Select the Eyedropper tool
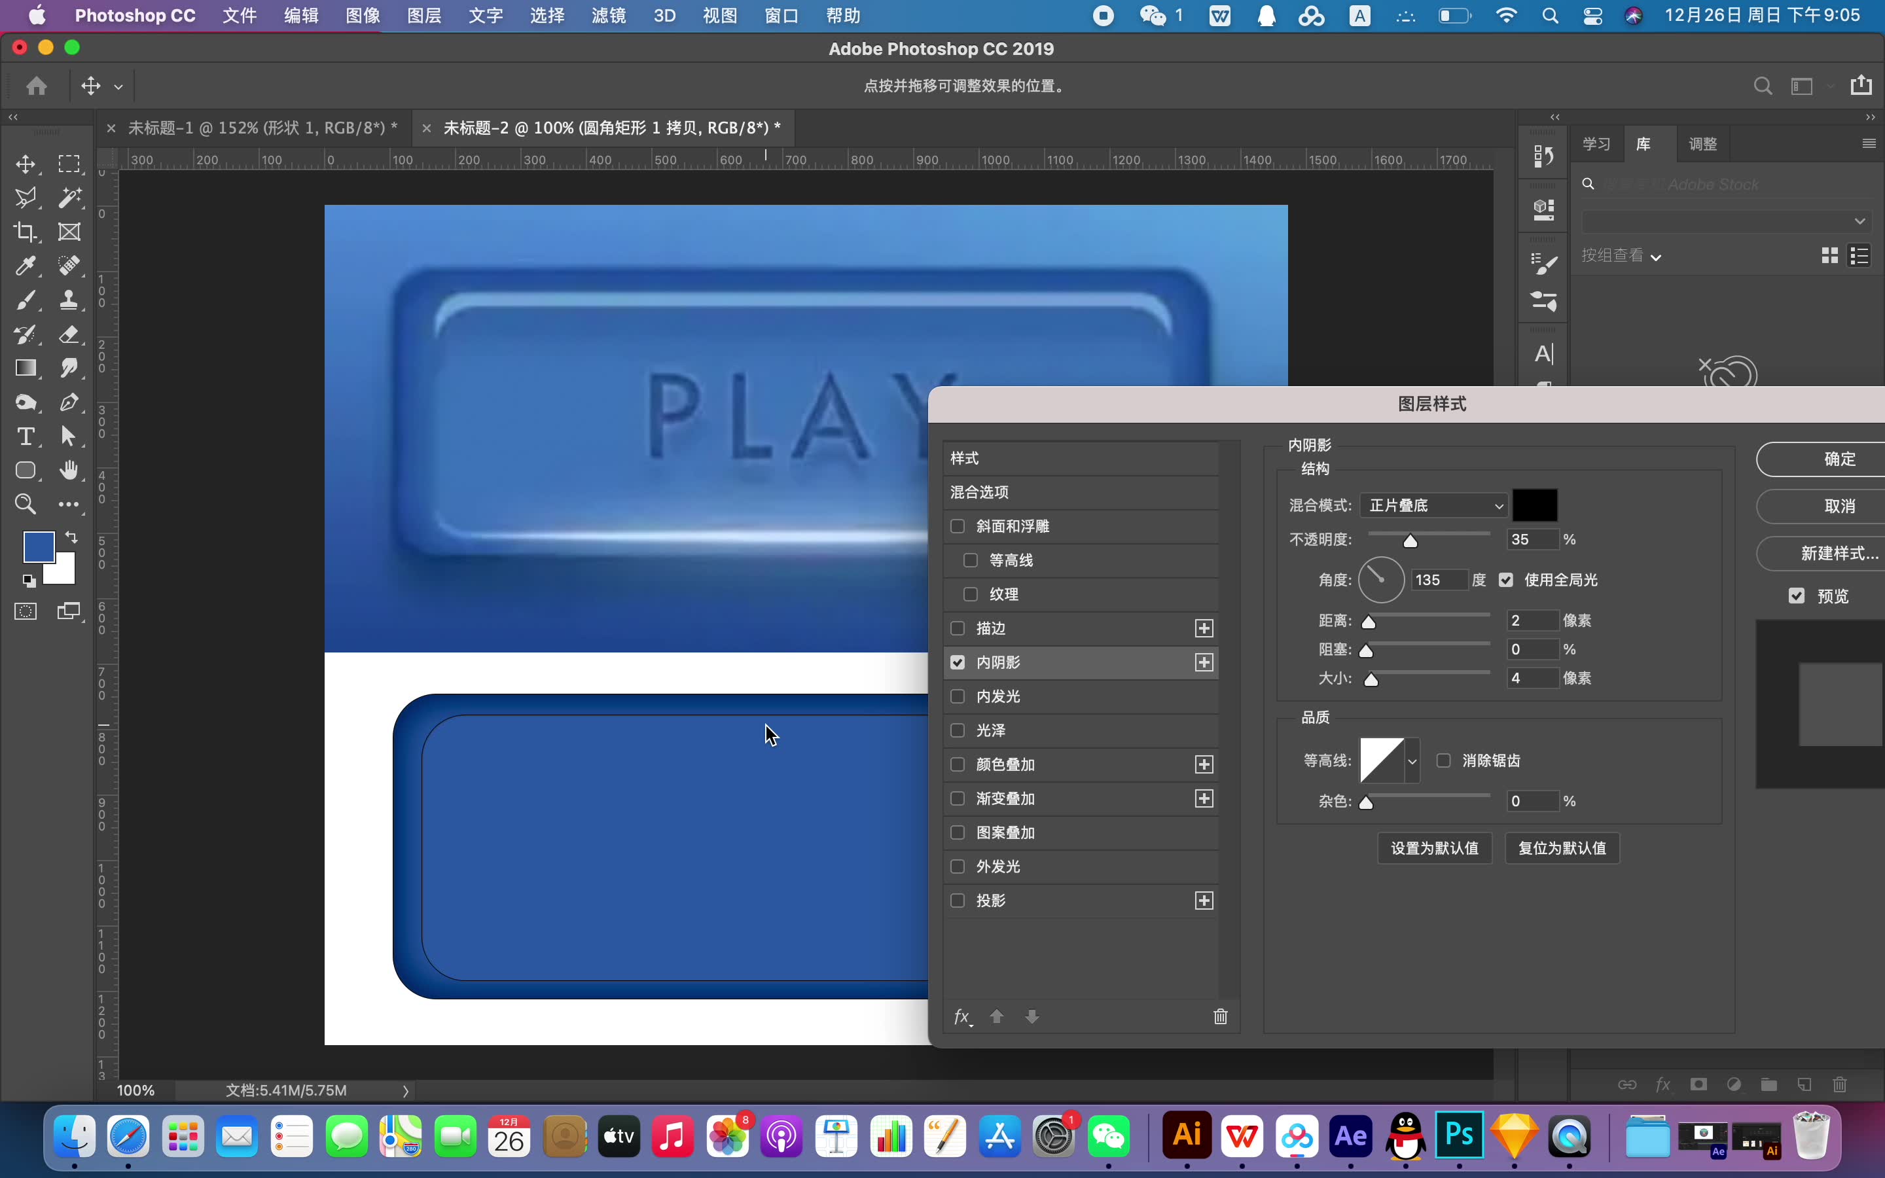 pyautogui.click(x=26, y=266)
